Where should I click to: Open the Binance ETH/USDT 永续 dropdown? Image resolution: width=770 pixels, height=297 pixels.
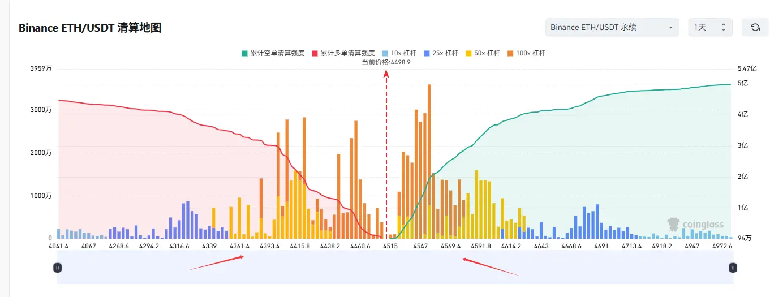pos(612,27)
